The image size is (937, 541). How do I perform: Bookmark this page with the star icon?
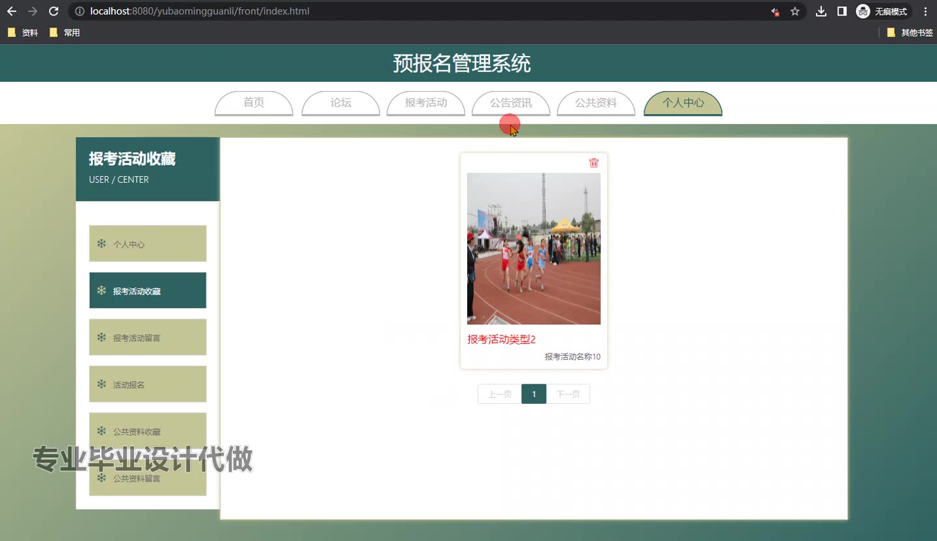(794, 11)
